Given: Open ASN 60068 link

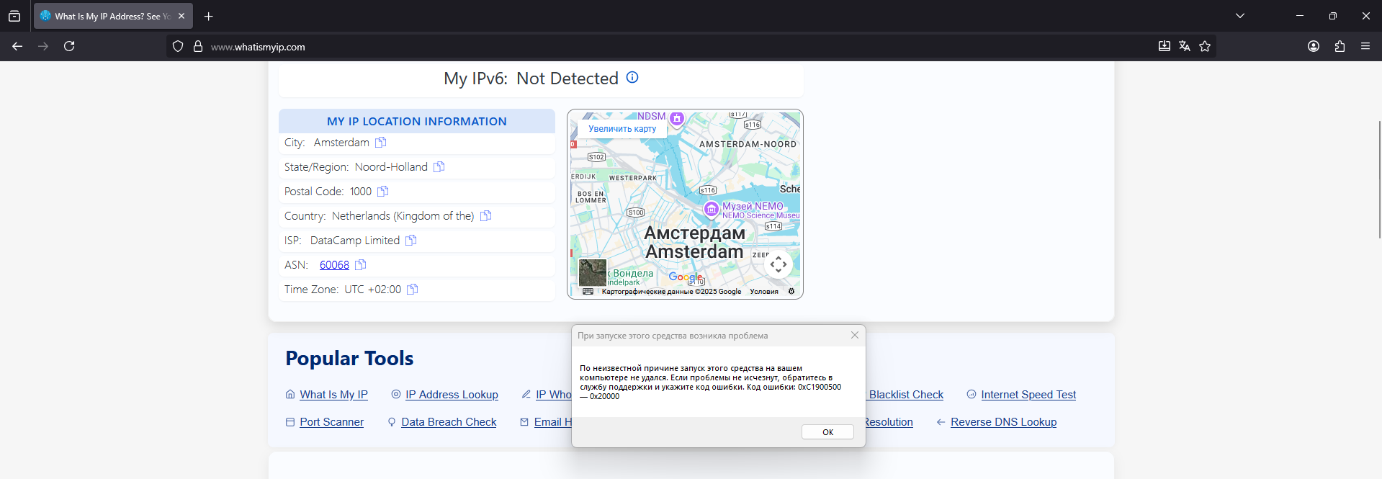Looking at the screenshot, I should point(334,265).
